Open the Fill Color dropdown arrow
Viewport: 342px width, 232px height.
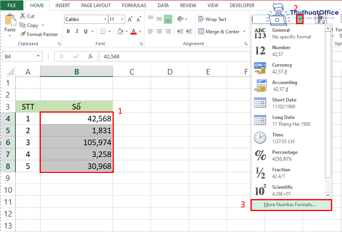pos(126,31)
